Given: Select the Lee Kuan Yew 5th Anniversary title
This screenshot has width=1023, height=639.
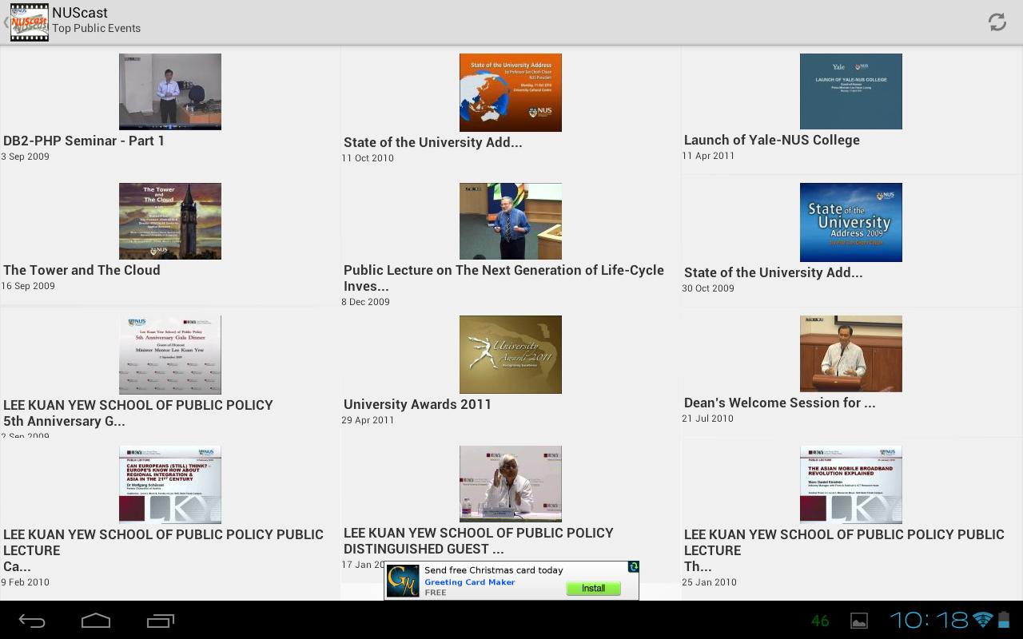Looking at the screenshot, I should (138, 413).
